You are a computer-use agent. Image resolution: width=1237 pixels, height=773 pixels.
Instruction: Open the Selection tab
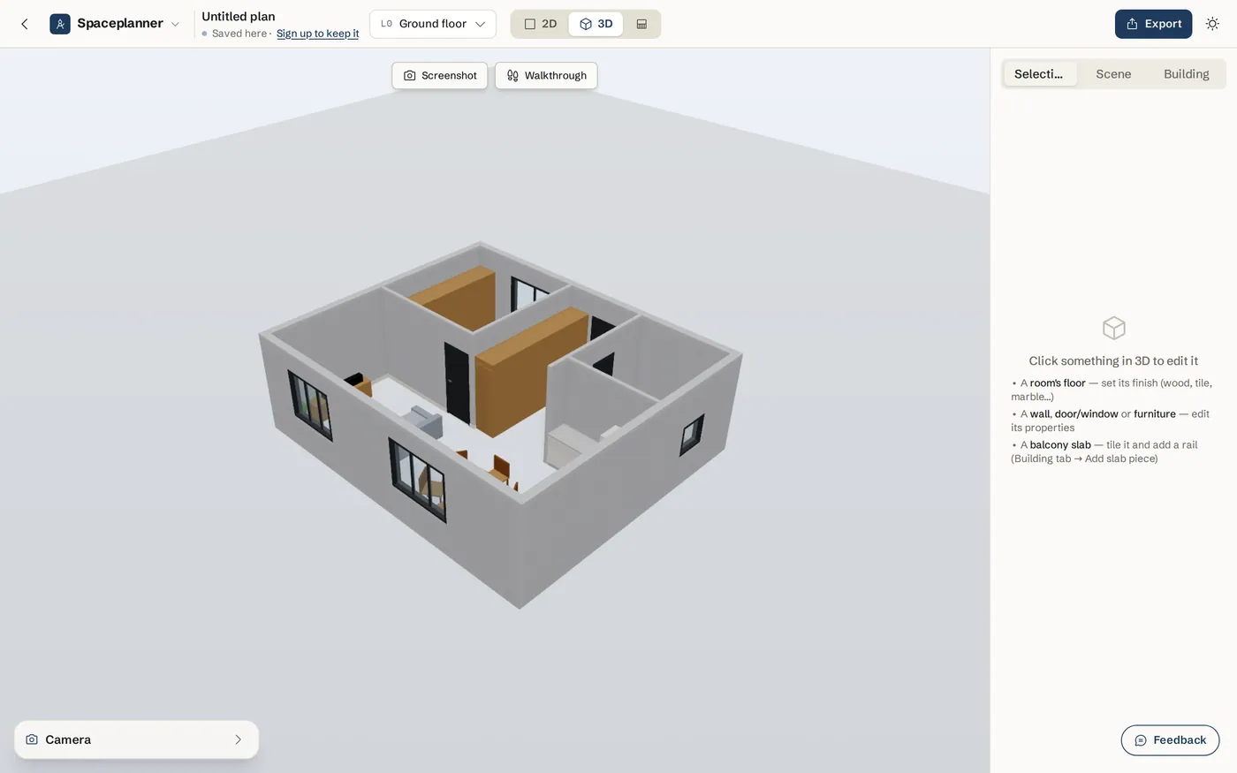(x=1040, y=74)
